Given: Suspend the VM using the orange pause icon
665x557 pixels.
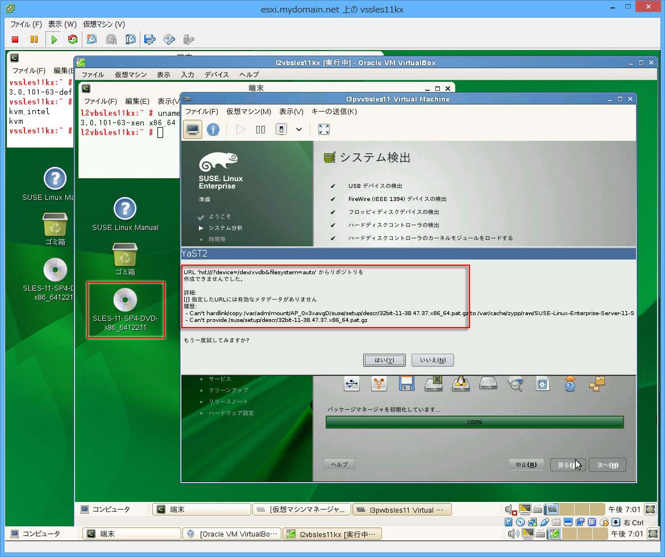Looking at the screenshot, I should coord(34,39).
